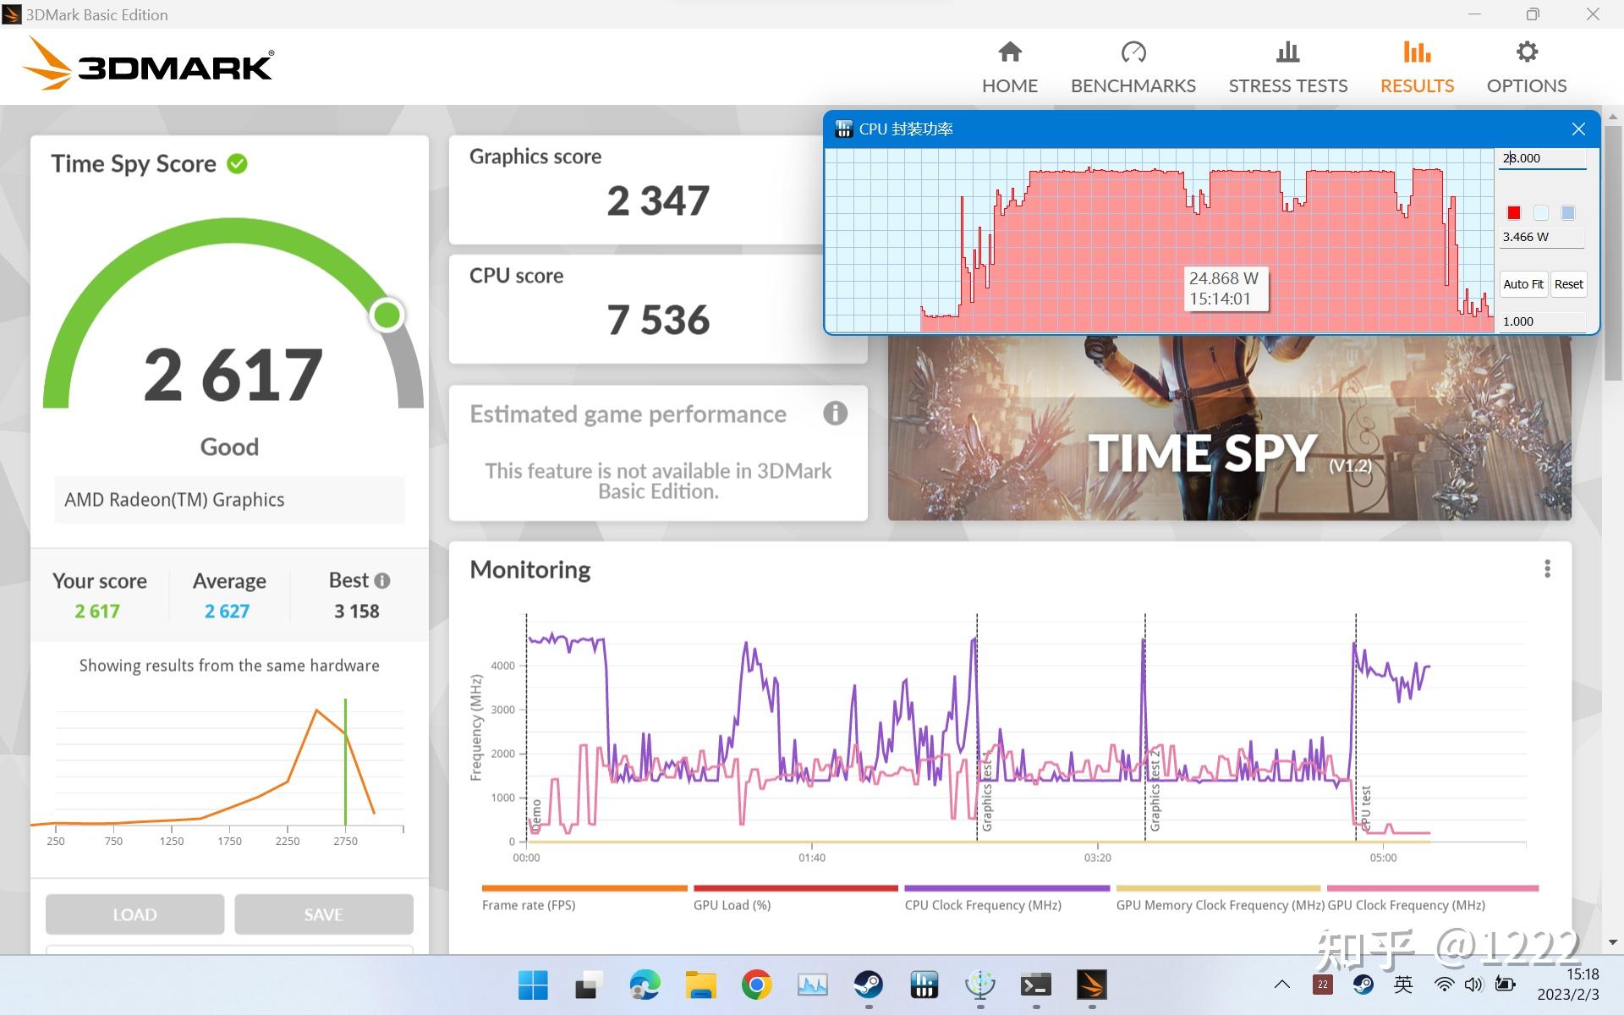This screenshot has height=1015, width=1624.
Task: Open clock and date 15:18 panel
Action: (1567, 984)
